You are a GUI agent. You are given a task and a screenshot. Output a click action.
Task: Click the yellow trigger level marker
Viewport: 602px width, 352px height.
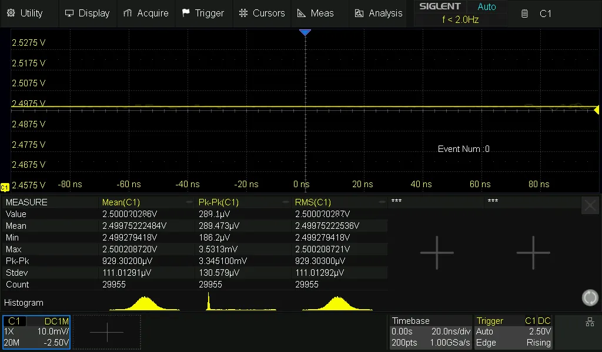(x=596, y=110)
